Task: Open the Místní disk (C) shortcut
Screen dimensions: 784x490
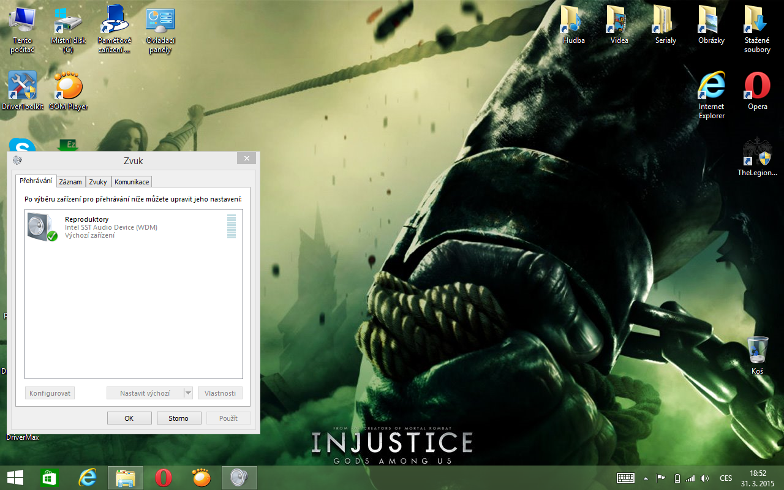Action: [x=68, y=31]
